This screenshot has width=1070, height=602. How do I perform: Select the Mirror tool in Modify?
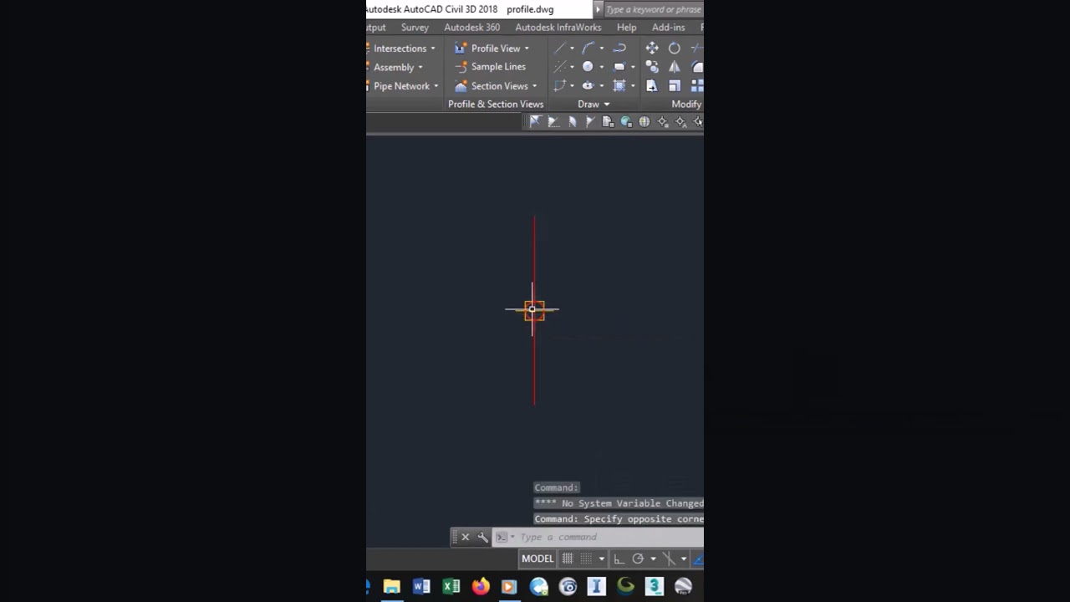[675, 67]
